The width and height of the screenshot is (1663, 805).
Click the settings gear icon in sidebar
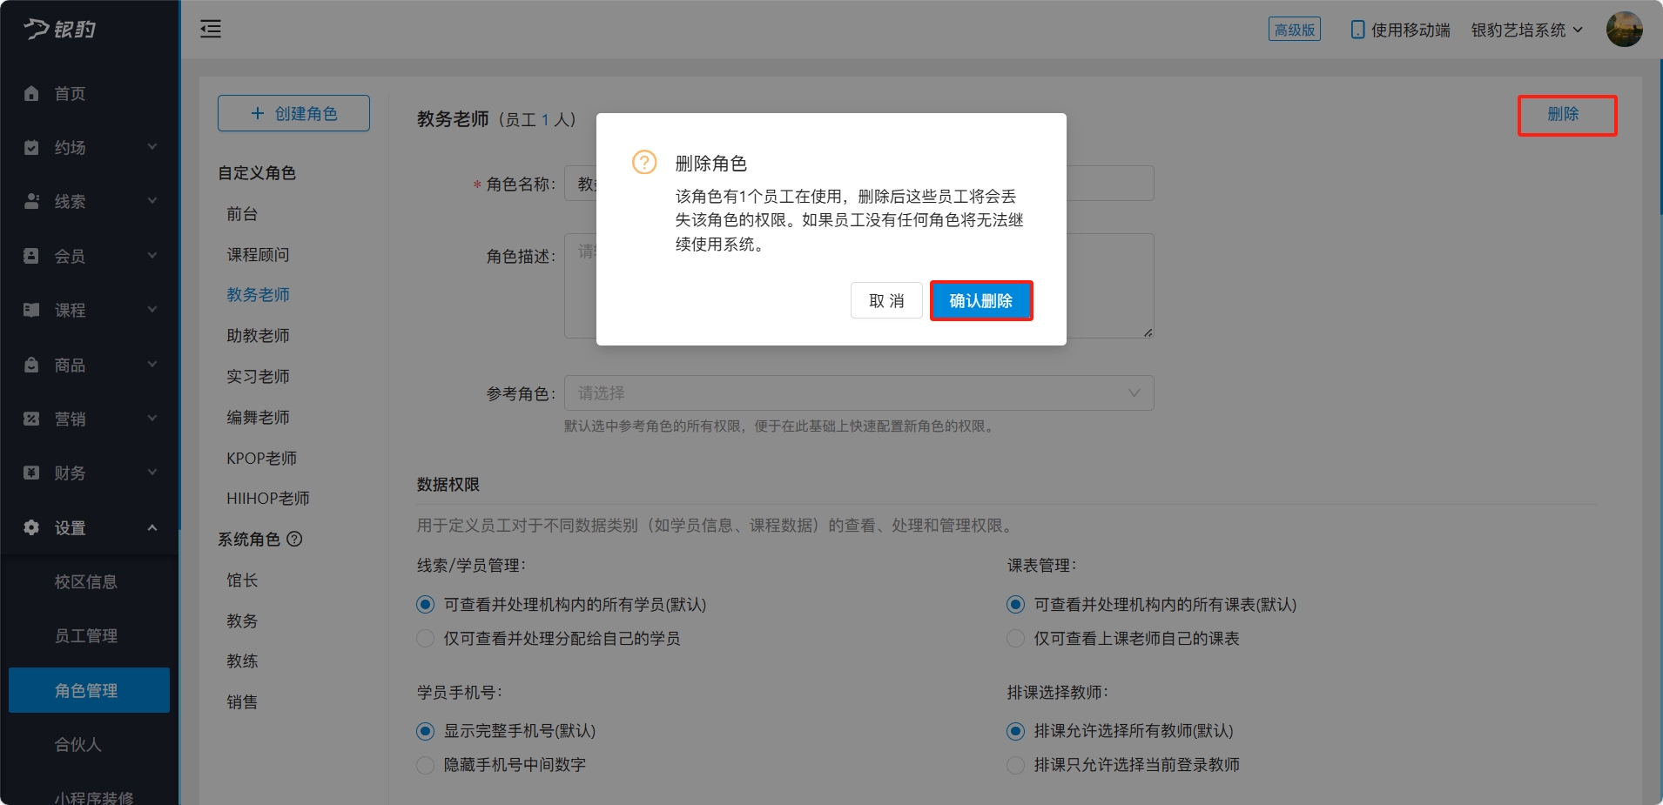(x=31, y=527)
